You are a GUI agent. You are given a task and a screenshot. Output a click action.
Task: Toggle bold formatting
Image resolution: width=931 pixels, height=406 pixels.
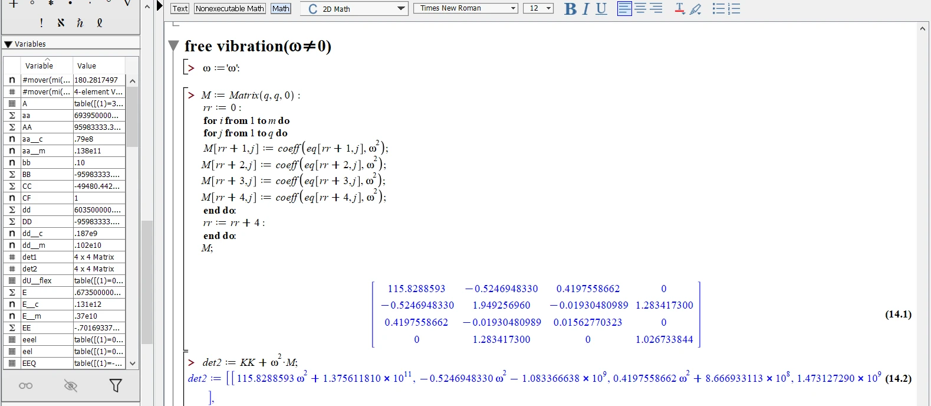click(x=570, y=9)
